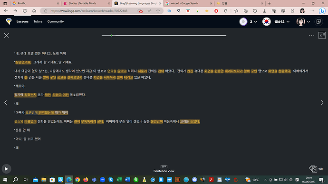This screenshot has height=184, width=328.
Task: Click the LingQ logo icon
Action: (x=9, y=21)
